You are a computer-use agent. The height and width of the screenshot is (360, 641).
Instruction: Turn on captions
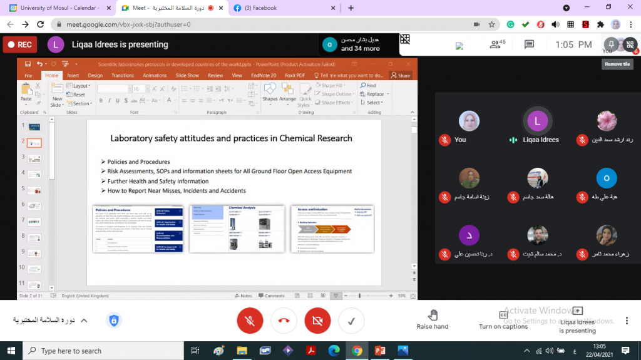coord(503,319)
